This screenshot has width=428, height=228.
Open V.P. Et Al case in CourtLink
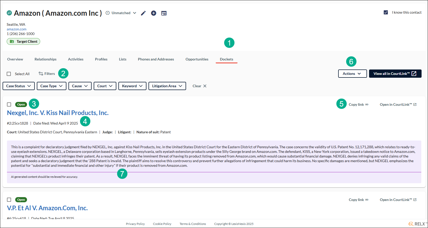pos(398,200)
